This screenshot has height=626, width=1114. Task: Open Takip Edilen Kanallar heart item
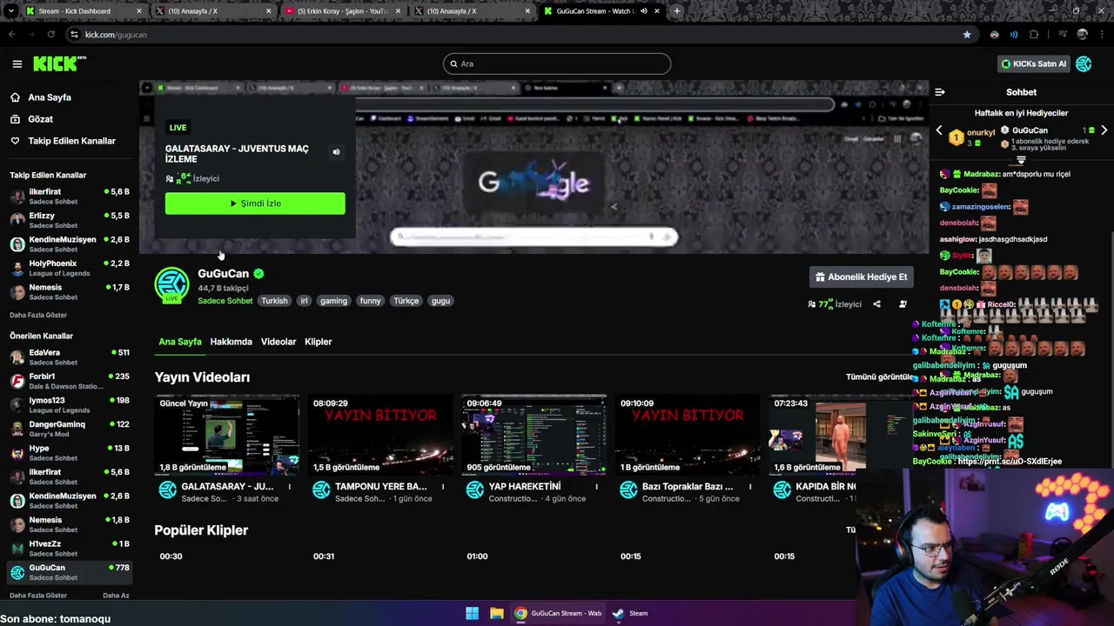click(x=63, y=141)
